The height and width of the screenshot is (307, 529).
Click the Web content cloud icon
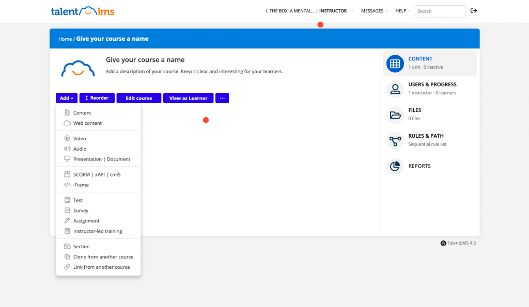67,123
